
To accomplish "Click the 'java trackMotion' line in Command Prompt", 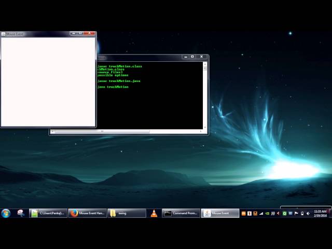I will (x=113, y=87).
